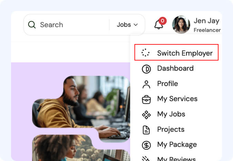Click the Profile person icon
Screen dimensions: 233x161
pyautogui.click(x=146, y=84)
